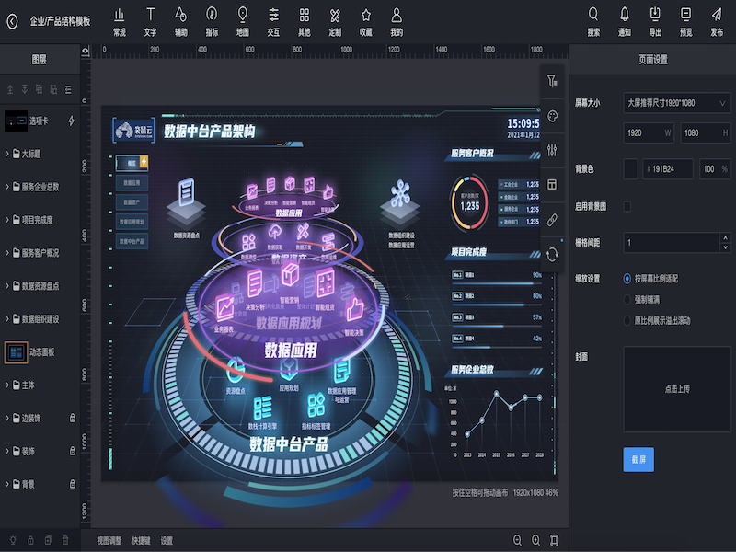Open the 地图 (map) components icon
Image resolution: width=736 pixels, height=552 pixels.
pyautogui.click(x=242, y=15)
